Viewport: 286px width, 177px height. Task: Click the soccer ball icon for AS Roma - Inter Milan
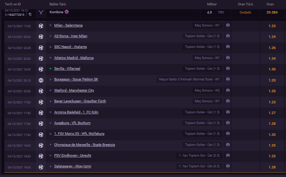pyautogui.click(x=41, y=37)
